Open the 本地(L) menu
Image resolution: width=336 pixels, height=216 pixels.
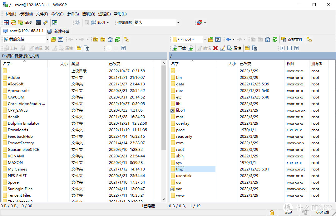tap(10, 14)
